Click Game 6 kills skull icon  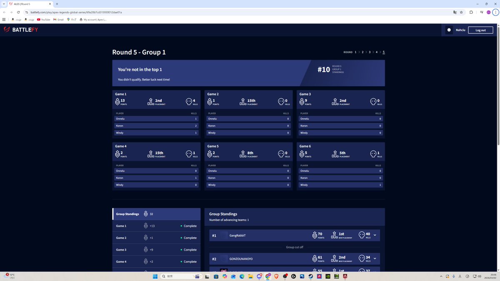point(373,154)
